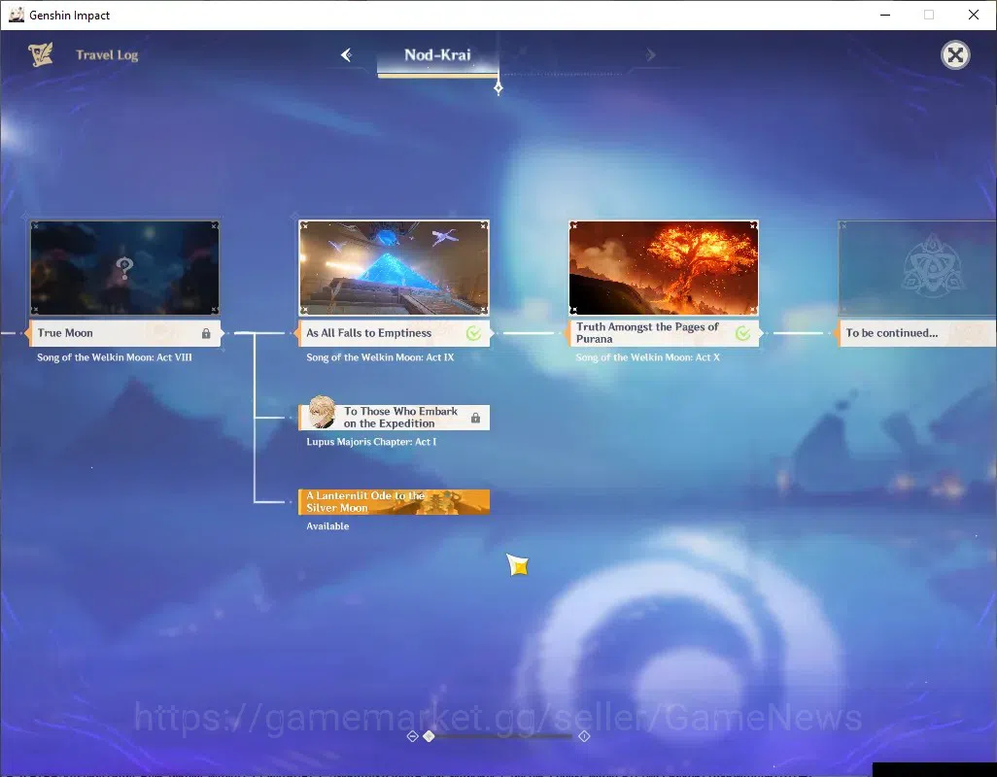Click completed checkmark on As All Falls to Emptiness
Image resolution: width=997 pixels, height=777 pixels.
pos(473,333)
